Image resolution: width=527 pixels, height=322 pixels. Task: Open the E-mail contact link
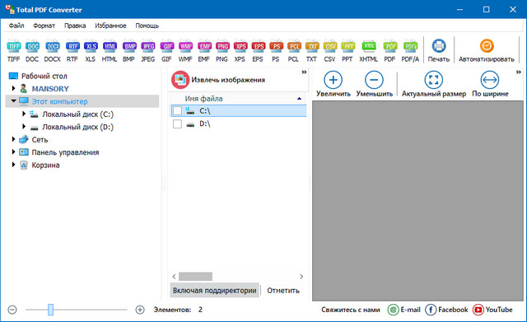[x=404, y=310]
